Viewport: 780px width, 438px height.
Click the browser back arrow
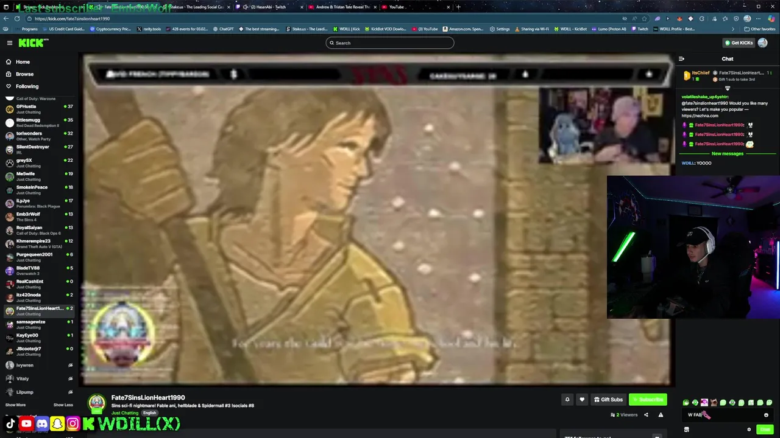coord(7,18)
